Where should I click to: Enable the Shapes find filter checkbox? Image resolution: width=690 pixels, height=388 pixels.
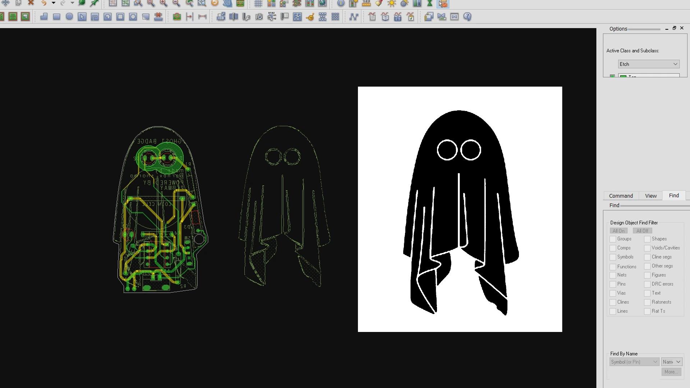click(x=647, y=239)
